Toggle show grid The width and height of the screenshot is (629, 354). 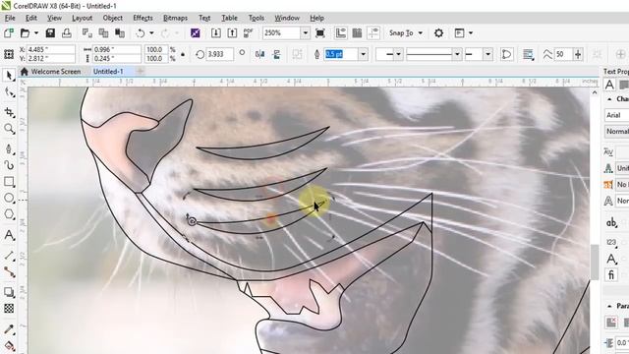pyautogui.click(x=357, y=32)
